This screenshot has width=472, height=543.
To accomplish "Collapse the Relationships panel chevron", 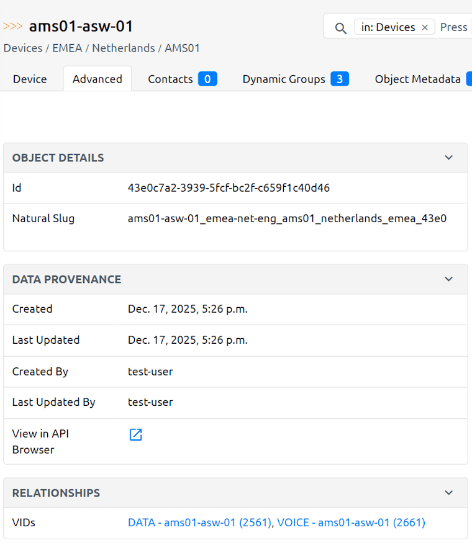I will point(448,493).
